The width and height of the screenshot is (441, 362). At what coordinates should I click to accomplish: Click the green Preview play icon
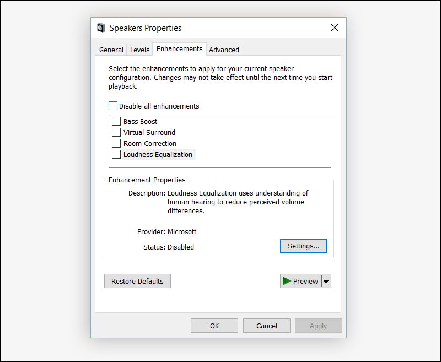click(287, 281)
